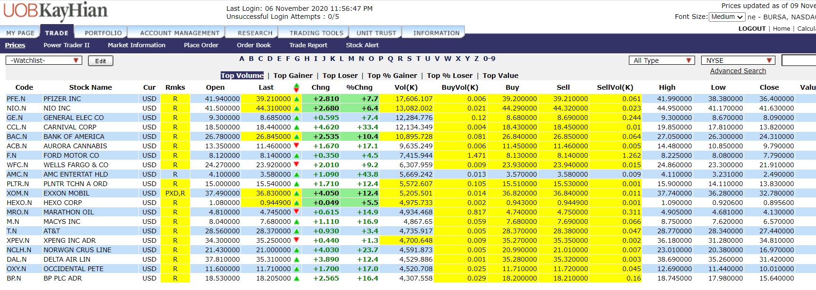The width and height of the screenshot is (816, 290).
Task: Open the NYSE exchange dropdown
Action: click(738, 60)
